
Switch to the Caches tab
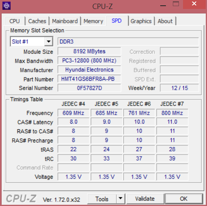[37, 21]
